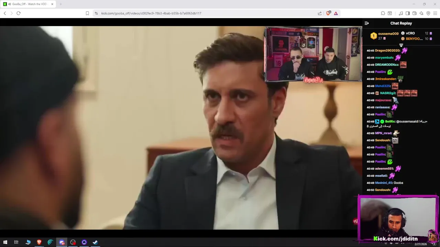The height and width of the screenshot is (247, 440).
Task: Open the purple circle app on taskbar
Action: pyautogui.click(x=84, y=242)
